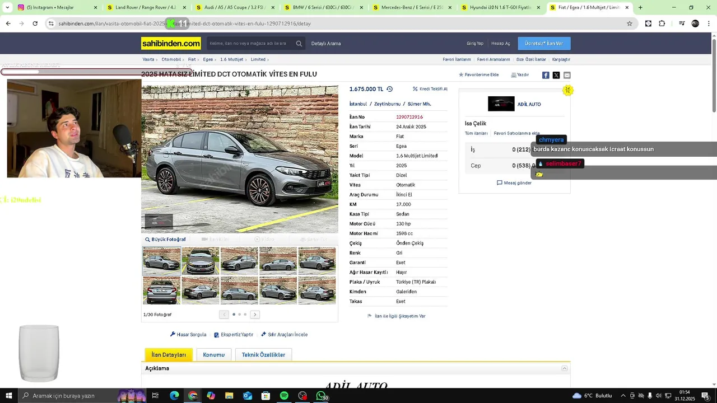The width and height of the screenshot is (717, 403).
Task: Click Ücretsiz İlan Ver button
Action: pyautogui.click(x=544, y=43)
